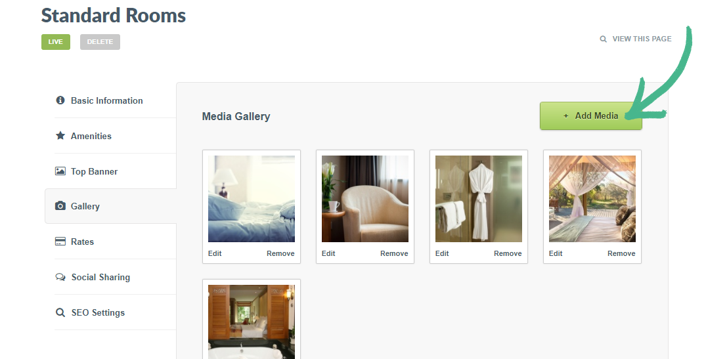The width and height of the screenshot is (706, 359).
Task: Click the Social Sharing chat bubbles icon
Action: 60,277
